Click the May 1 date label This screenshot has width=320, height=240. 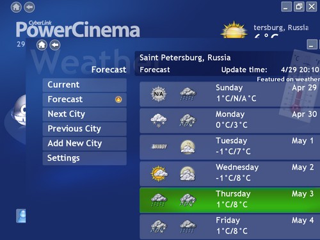(303, 141)
